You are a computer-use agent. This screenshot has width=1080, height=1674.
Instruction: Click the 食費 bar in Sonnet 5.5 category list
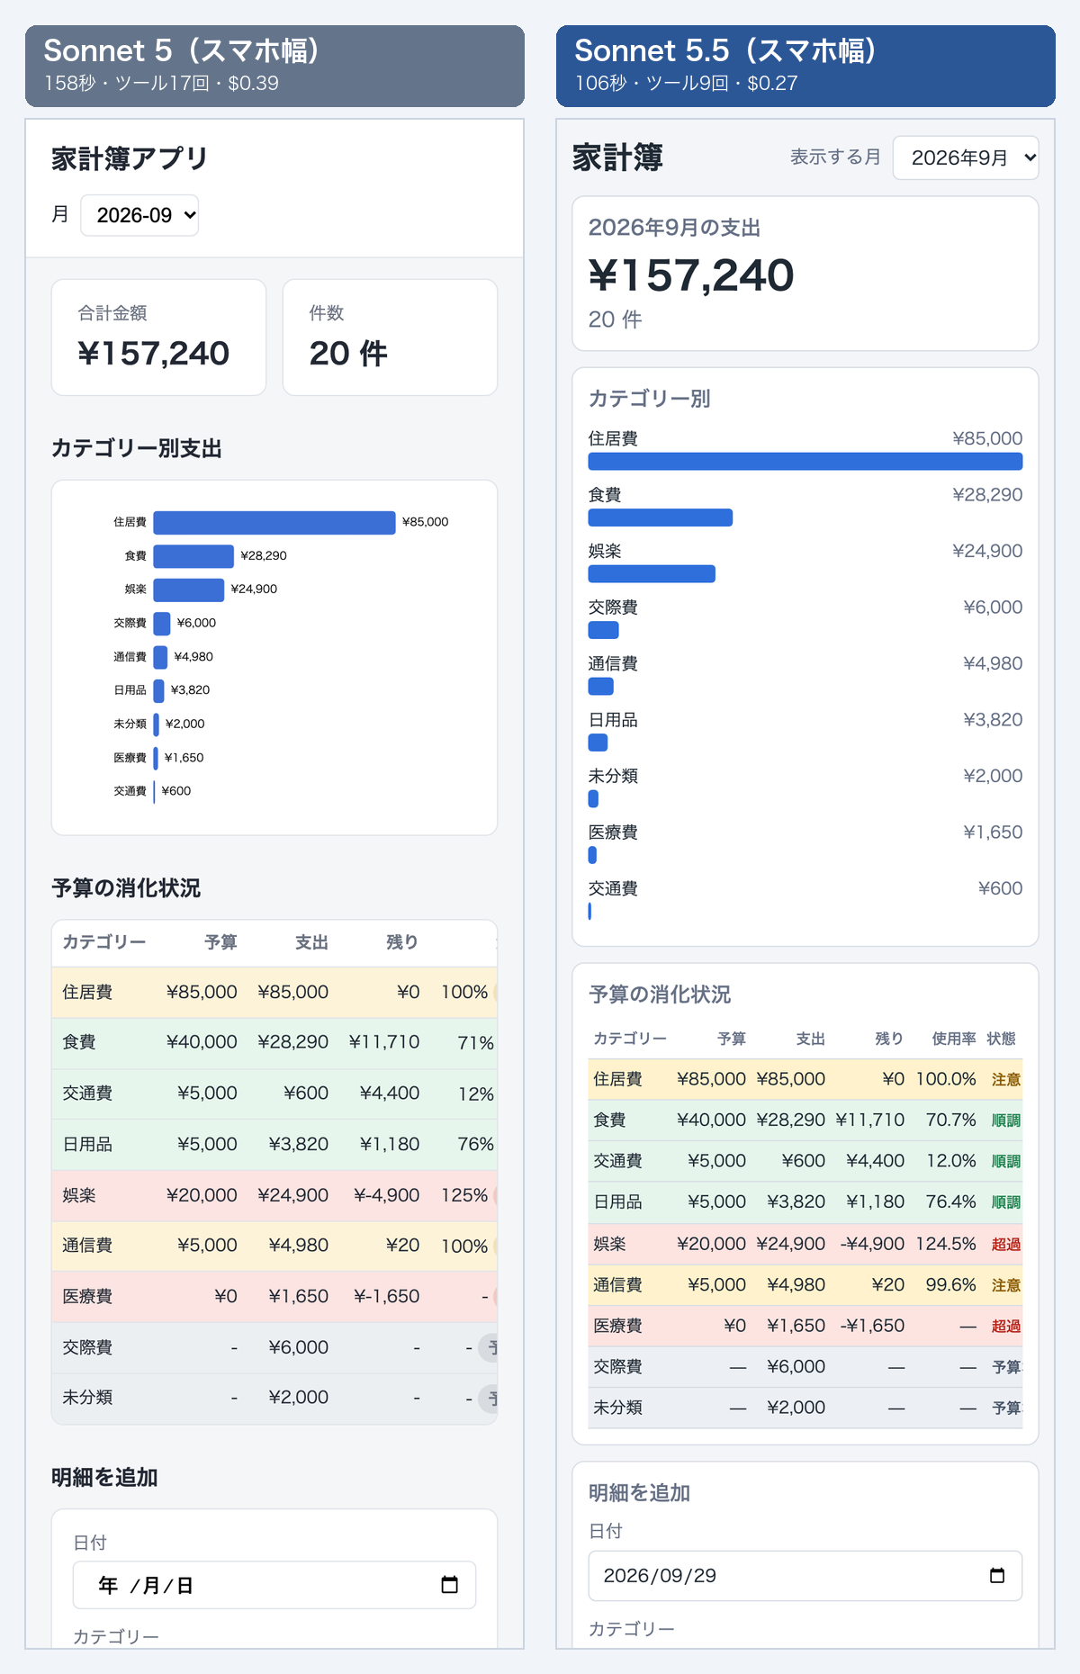coord(661,517)
